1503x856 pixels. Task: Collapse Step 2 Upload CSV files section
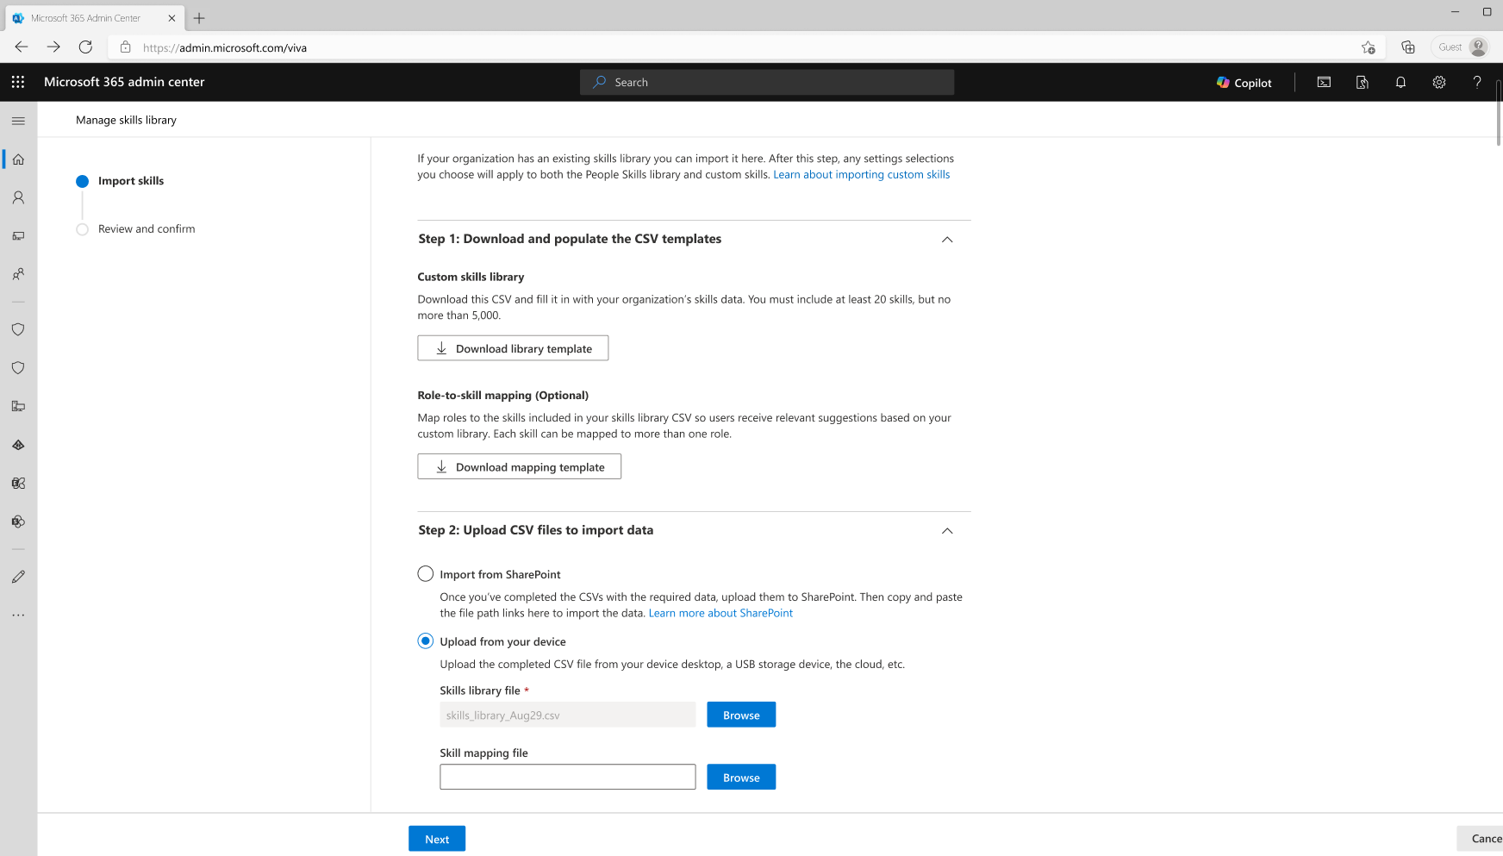click(x=947, y=531)
